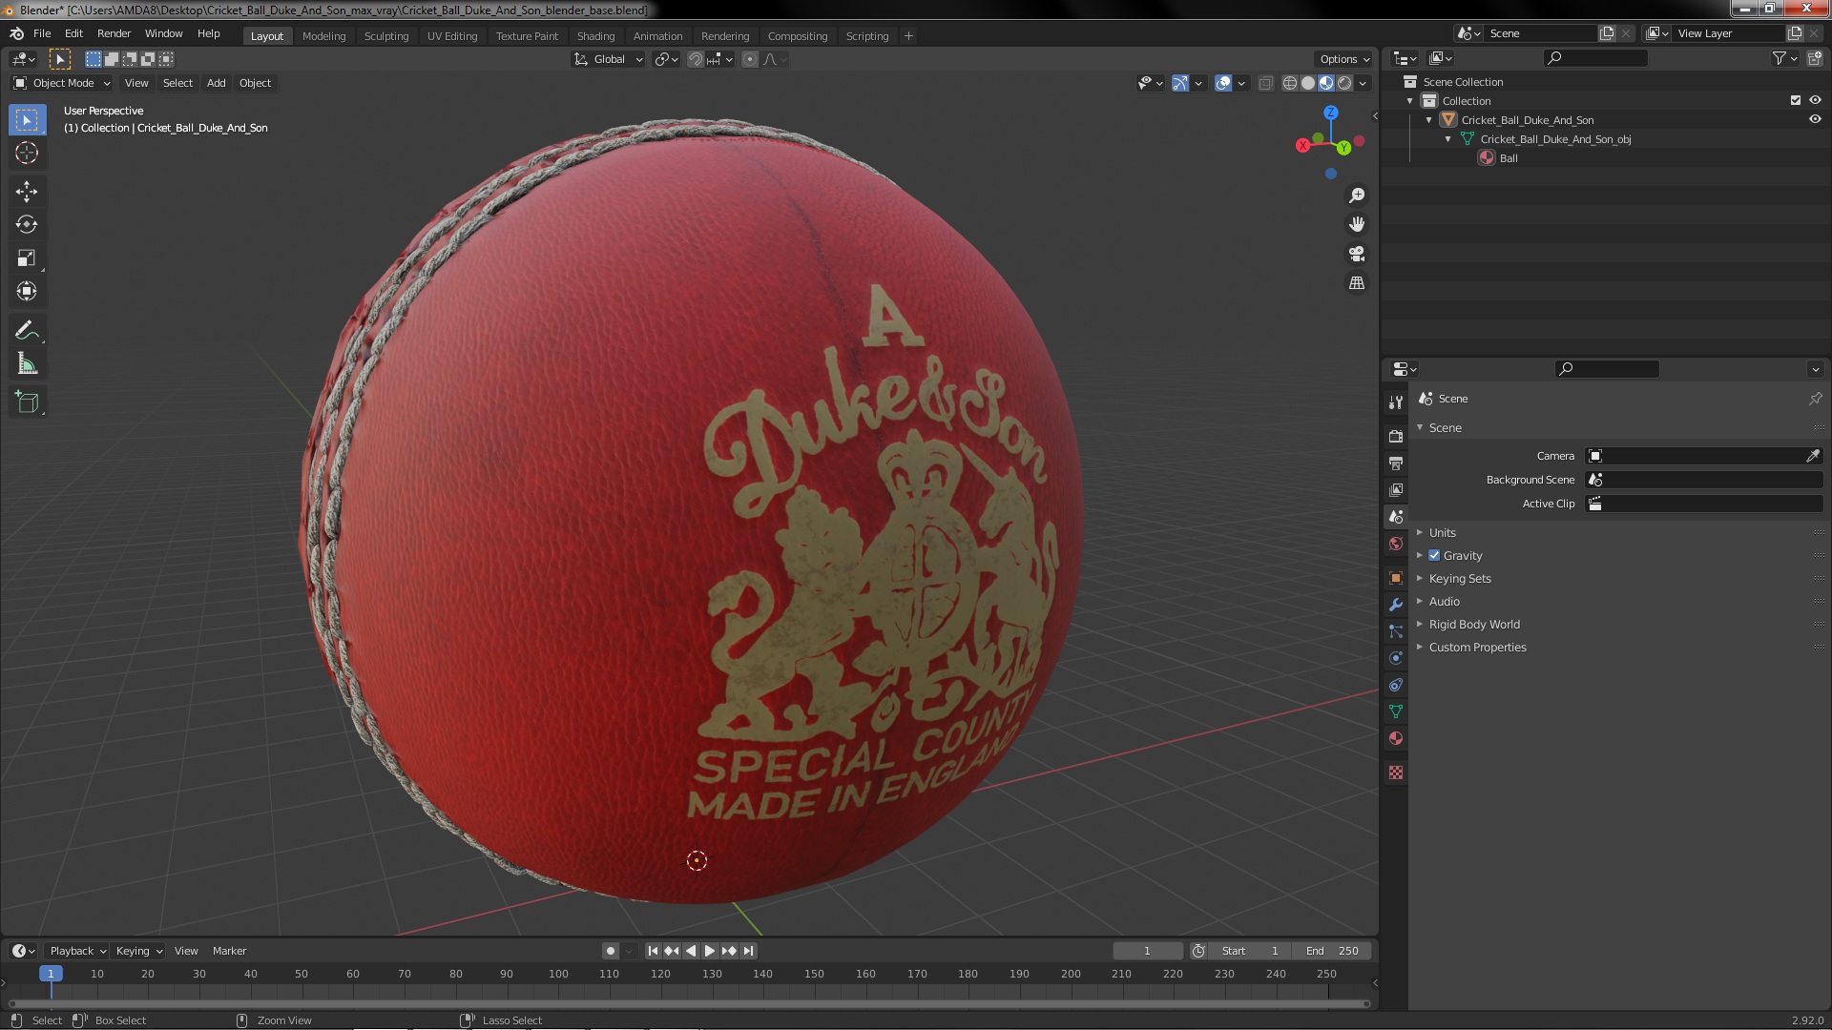The image size is (1832, 1030).
Task: Open the World properties tab
Action: (x=1396, y=544)
